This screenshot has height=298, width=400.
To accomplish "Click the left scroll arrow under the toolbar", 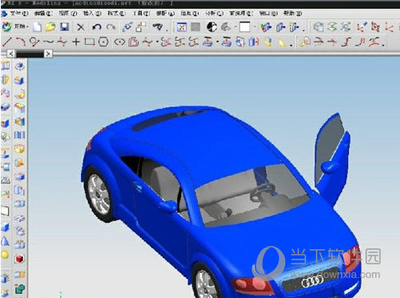I will [x=10, y=54].
